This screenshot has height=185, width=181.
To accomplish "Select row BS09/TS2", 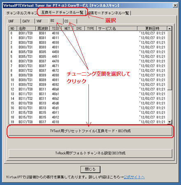I will (x=88, y=84).
